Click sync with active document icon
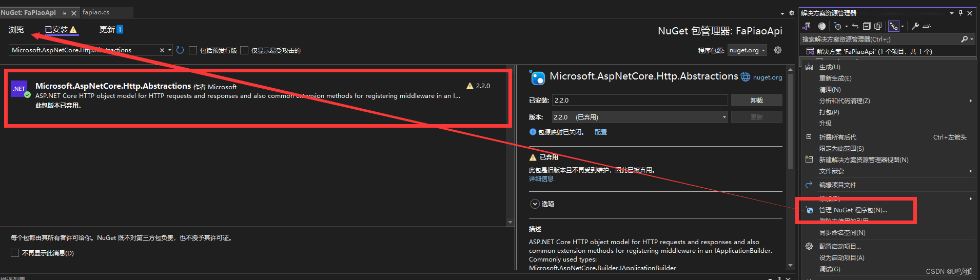The image size is (980, 280). 855,26
